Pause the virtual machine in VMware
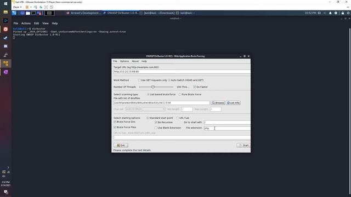The image size is (351, 197). tap(27, 7)
